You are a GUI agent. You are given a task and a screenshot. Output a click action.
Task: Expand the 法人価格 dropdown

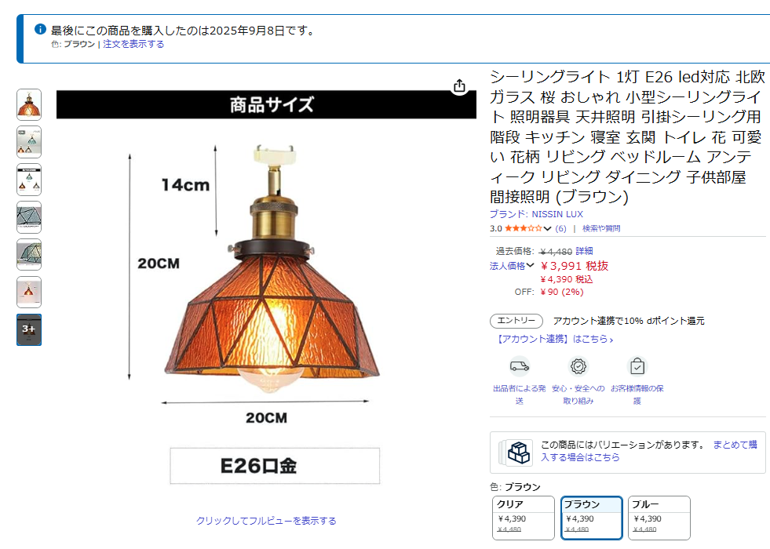(x=512, y=266)
